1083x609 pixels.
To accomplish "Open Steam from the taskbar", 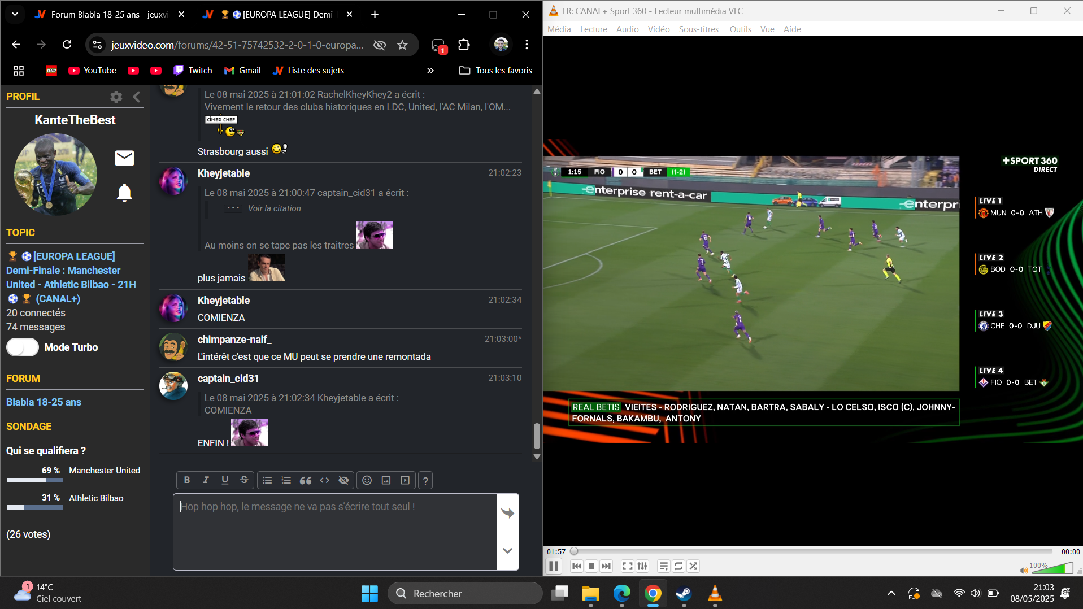I will click(x=684, y=593).
